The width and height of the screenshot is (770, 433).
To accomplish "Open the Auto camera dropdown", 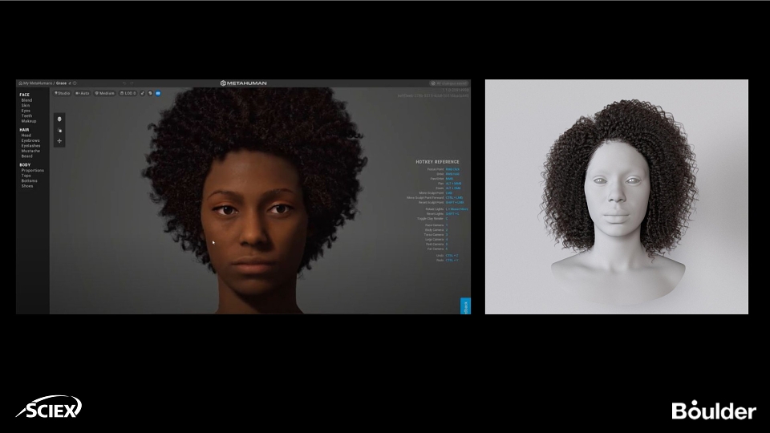I will pos(82,93).
